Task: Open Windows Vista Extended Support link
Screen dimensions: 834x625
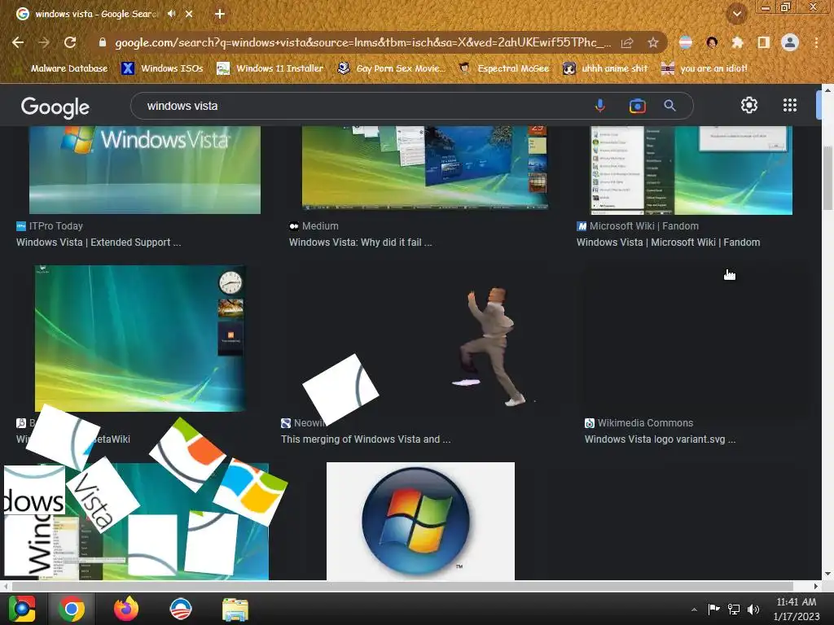Action: coord(99,243)
